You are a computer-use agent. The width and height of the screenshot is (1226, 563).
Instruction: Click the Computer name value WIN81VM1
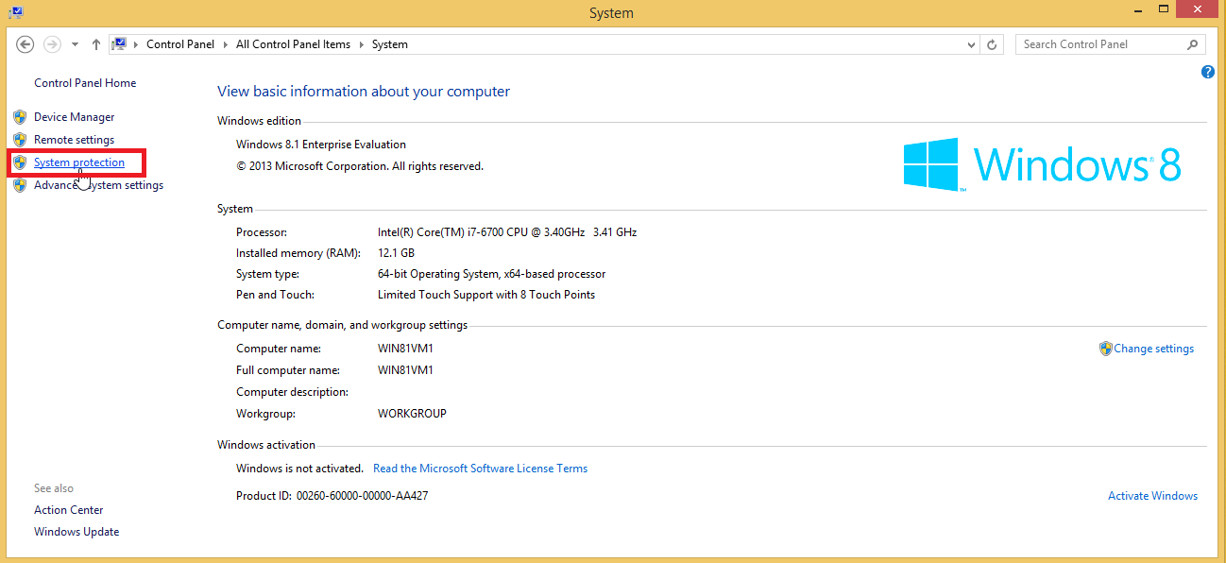click(x=405, y=349)
